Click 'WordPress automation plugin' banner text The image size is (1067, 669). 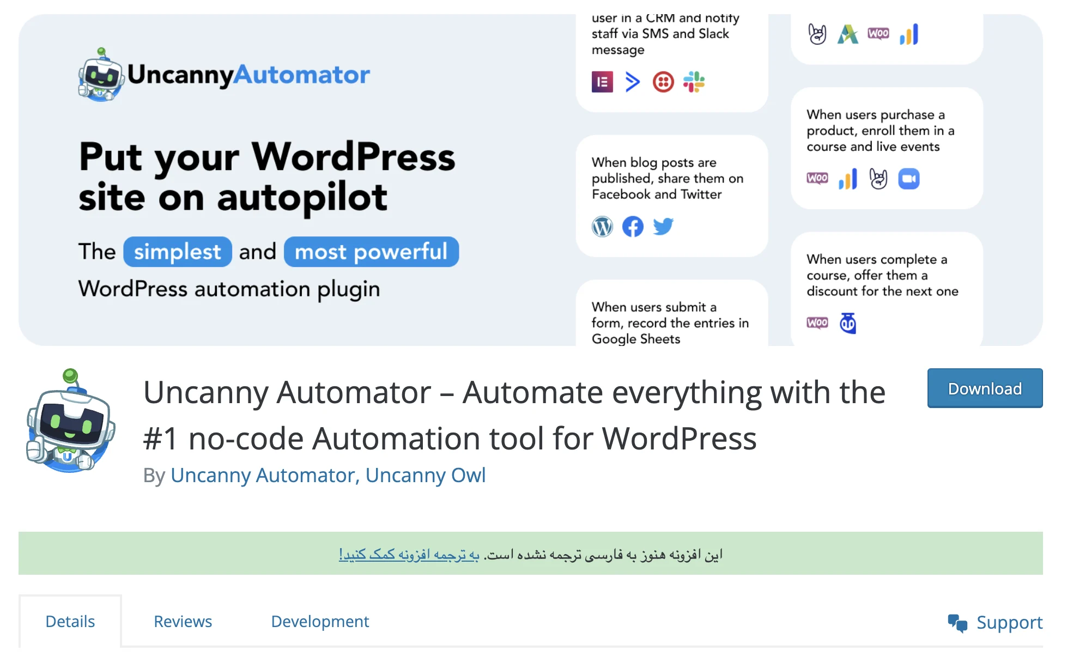point(229,289)
